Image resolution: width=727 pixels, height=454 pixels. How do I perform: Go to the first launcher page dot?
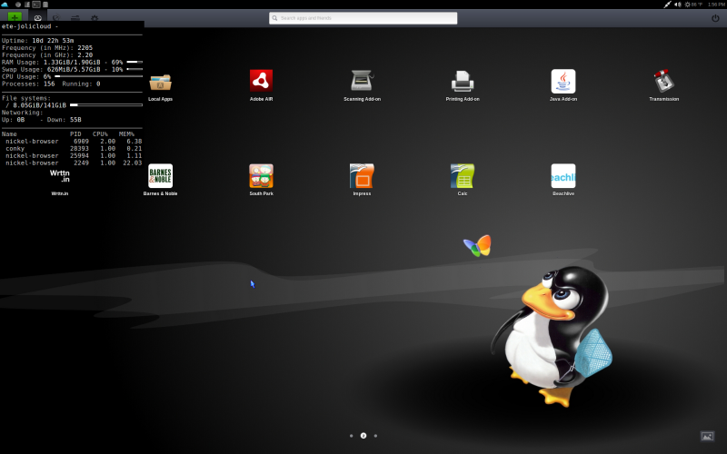352,436
